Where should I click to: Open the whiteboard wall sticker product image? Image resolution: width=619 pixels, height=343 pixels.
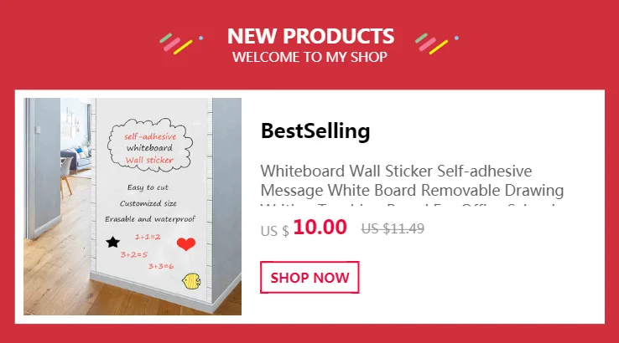[133, 207]
